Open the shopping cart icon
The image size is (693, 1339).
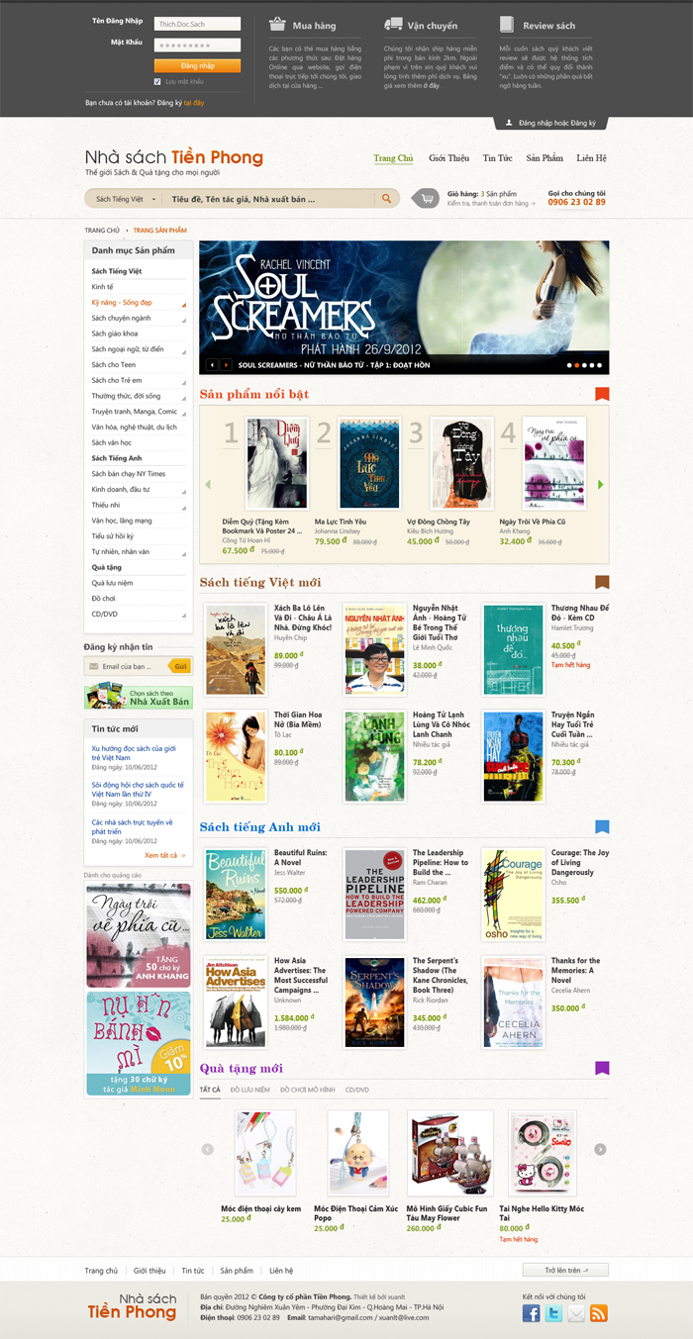[x=427, y=199]
